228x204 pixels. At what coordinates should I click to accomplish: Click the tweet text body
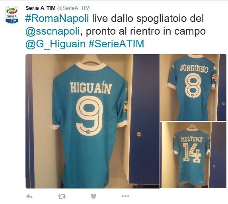(x=116, y=31)
